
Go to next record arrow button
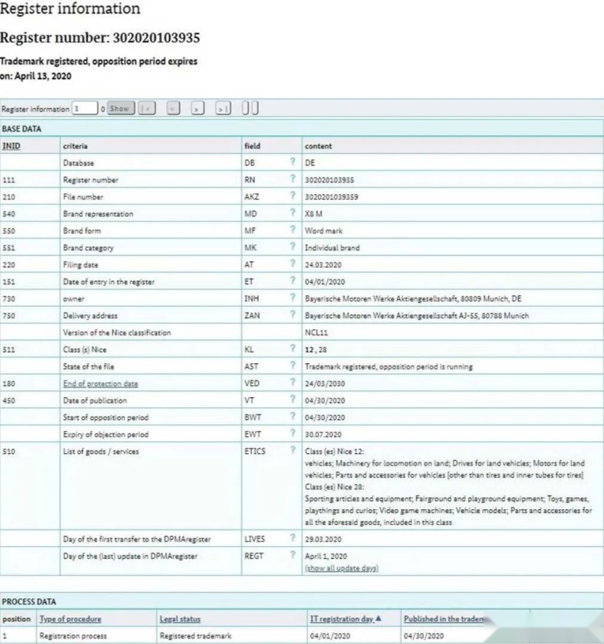[198, 109]
